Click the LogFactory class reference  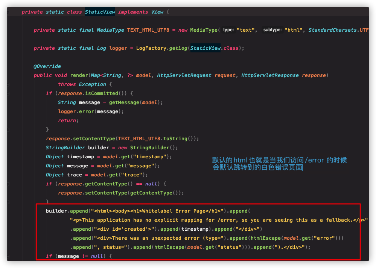(151, 48)
